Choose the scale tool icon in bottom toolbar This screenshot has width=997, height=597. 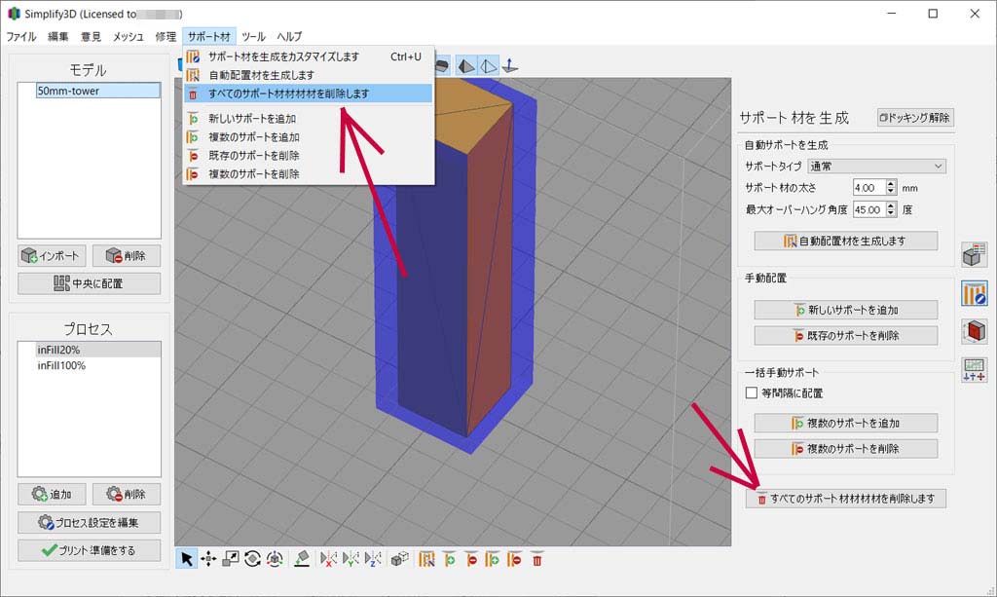pos(231,559)
